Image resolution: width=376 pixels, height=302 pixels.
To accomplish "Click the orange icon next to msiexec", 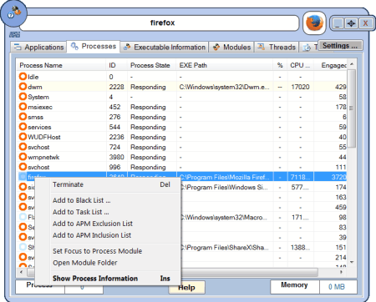I will pyautogui.click(x=23, y=107).
